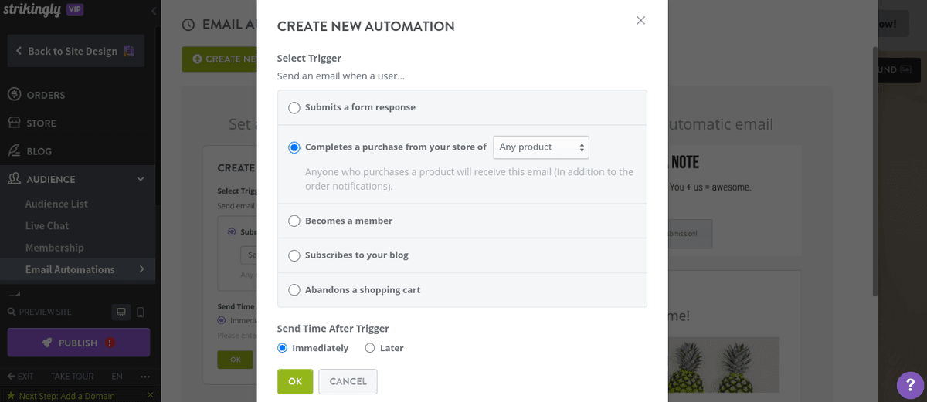Confirm with the green OK button

(295, 381)
